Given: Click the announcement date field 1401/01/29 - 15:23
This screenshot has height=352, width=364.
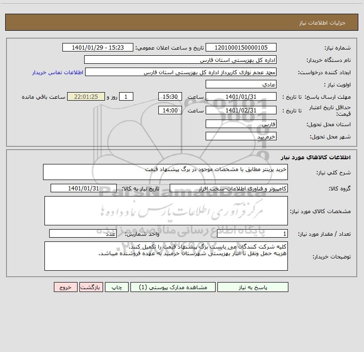Looking at the screenshot, I should click(x=98, y=47).
